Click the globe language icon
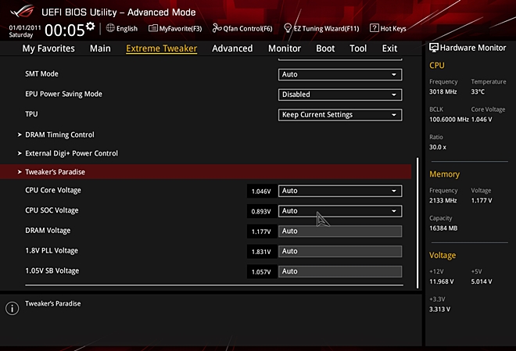516x351 pixels. (x=110, y=28)
